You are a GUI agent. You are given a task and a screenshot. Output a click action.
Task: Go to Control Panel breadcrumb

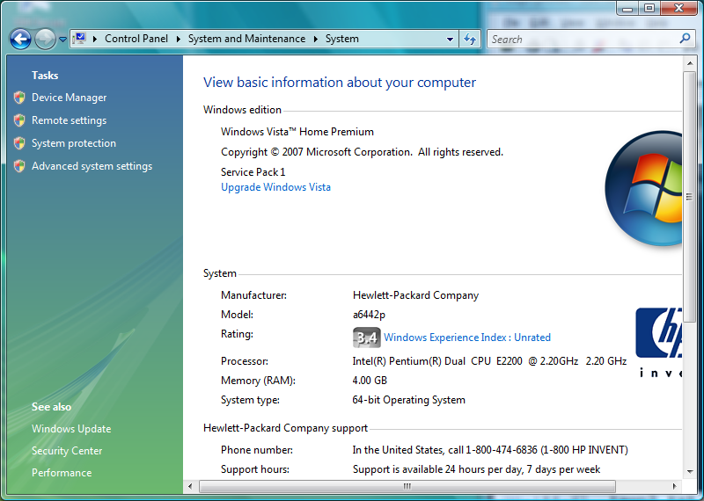point(136,39)
